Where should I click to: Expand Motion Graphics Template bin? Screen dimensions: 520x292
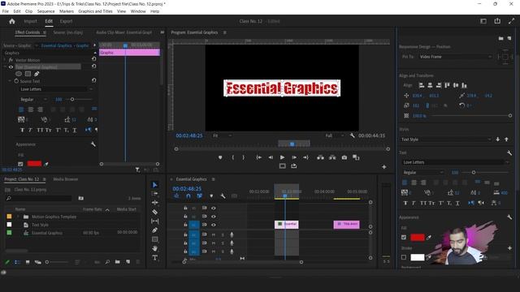(x=18, y=217)
